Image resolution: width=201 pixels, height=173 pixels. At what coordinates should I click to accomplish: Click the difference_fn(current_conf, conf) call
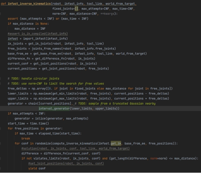point(72,154)
